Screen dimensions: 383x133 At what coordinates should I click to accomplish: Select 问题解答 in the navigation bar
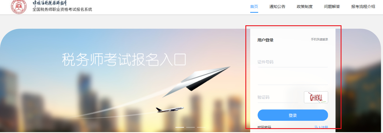click(332, 7)
